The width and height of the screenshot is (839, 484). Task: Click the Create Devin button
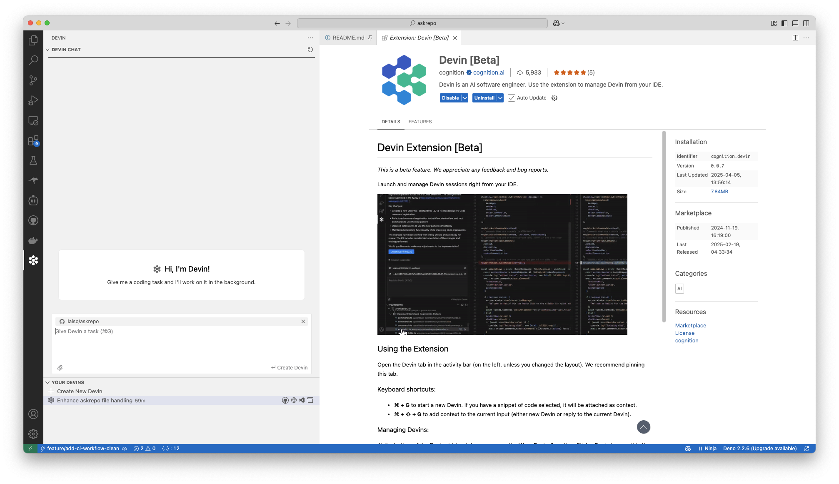(290, 368)
